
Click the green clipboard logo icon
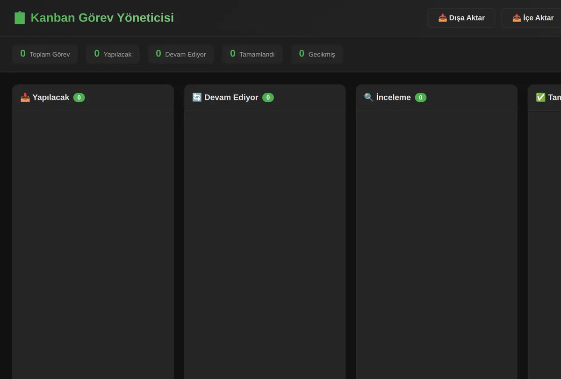(20, 18)
